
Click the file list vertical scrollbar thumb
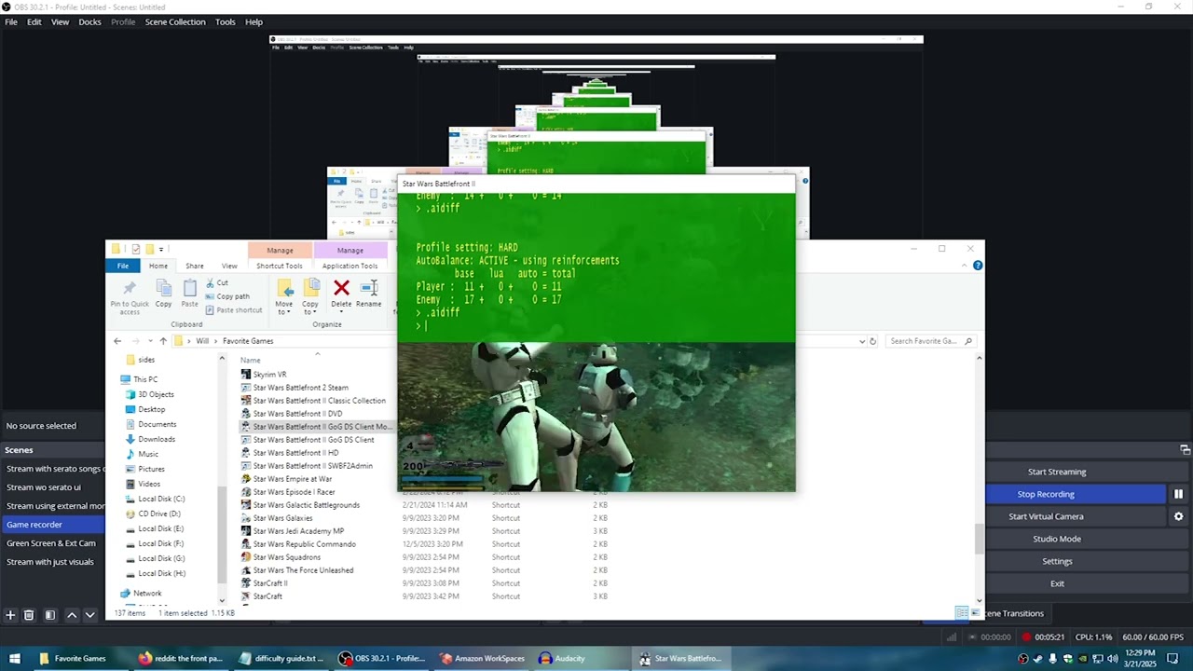(980, 539)
